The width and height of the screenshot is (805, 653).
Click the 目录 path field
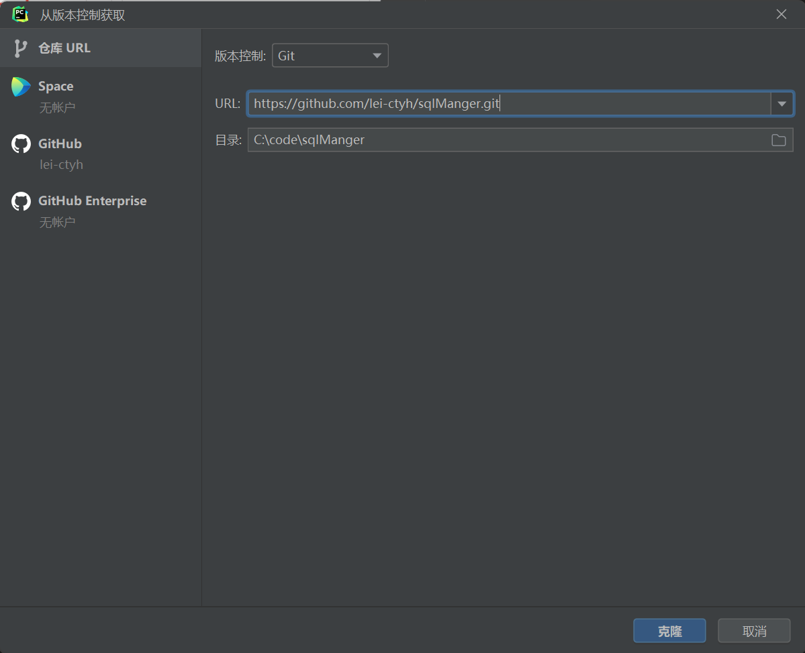click(470, 139)
